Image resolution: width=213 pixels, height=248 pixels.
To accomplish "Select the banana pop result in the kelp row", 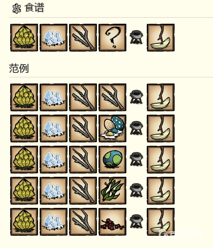I will [x=161, y=191].
